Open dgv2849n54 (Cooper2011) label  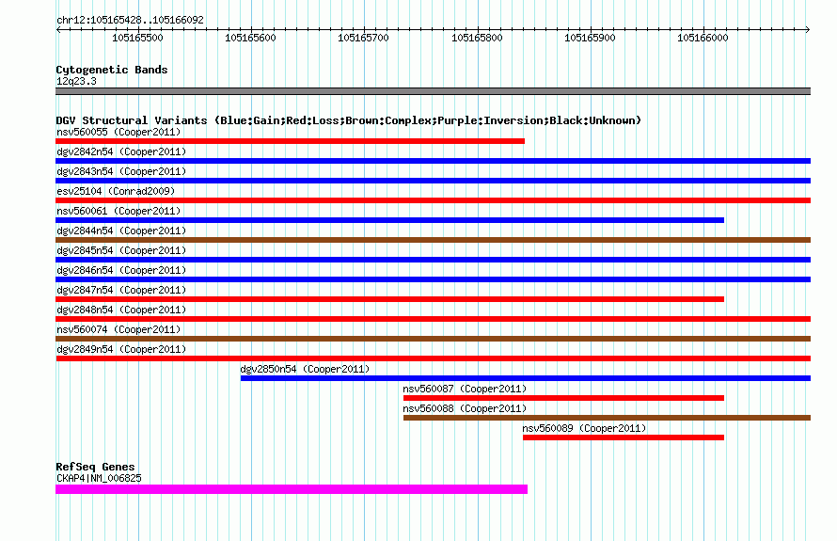[x=121, y=349]
